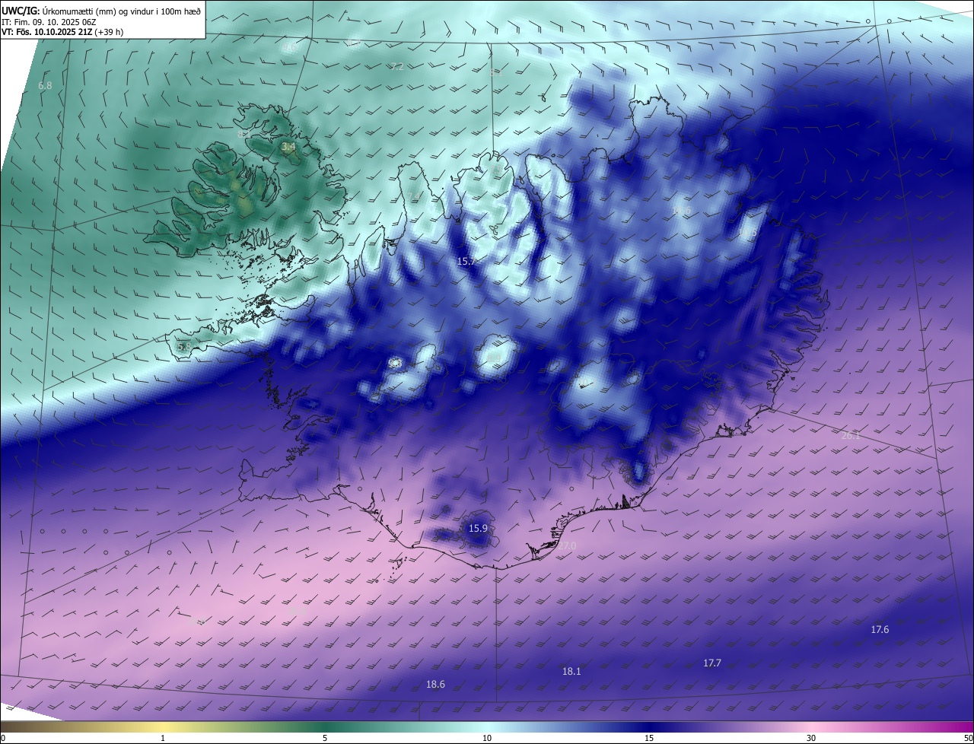Click the 0 tick on the color scale

[3, 738]
